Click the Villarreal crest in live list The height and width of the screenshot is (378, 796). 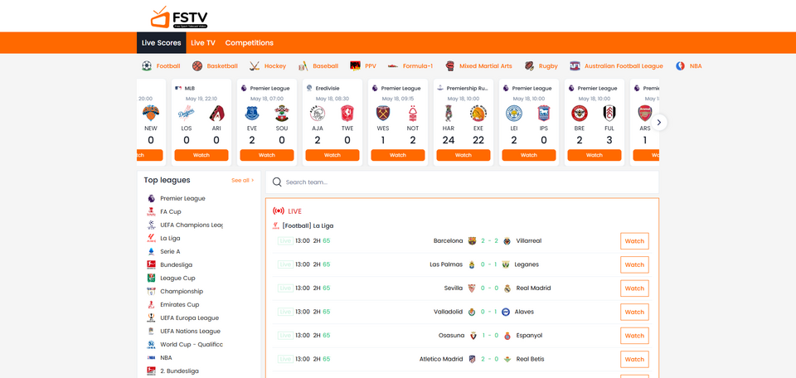[x=507, y=241]
